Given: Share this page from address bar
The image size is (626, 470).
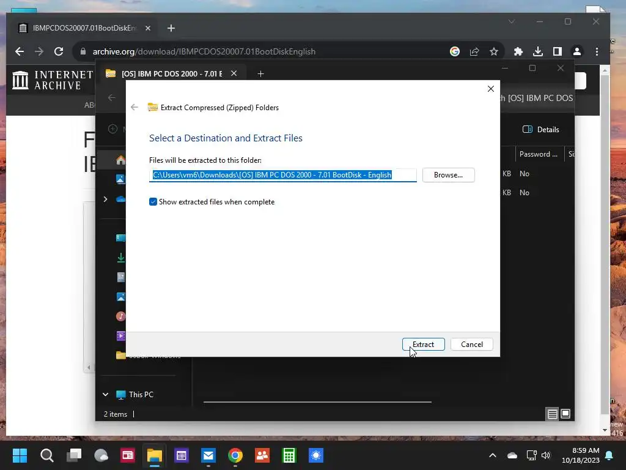Looking at the screenshot, I should [x=474, y=51].
